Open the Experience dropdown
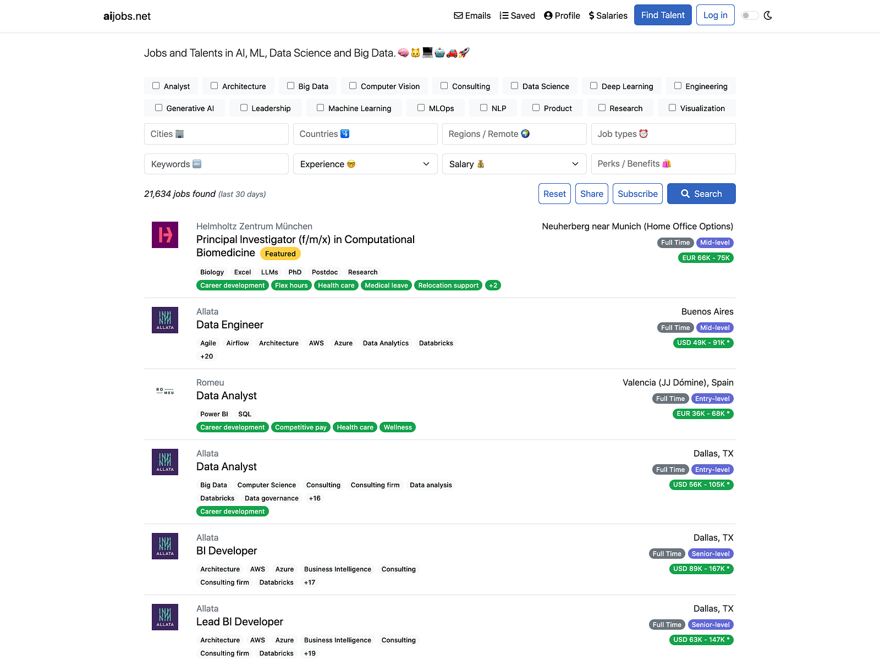The height and width of the screenshot is (660, 880). click(x=365, y=164)
